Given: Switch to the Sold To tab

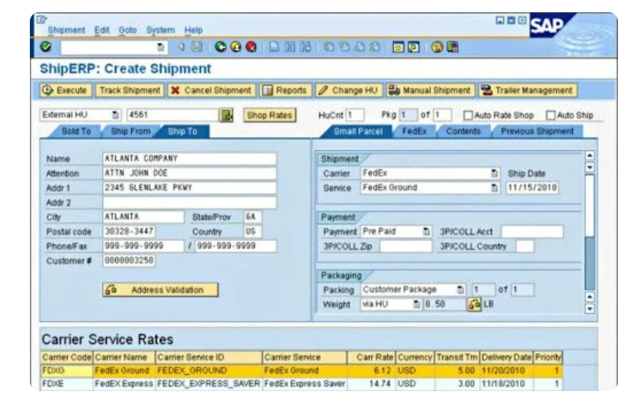Looking at the screenshot, I should 76,132.
